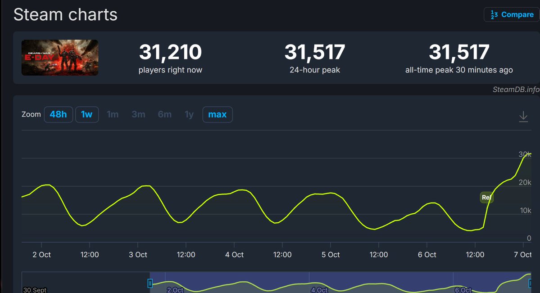Click the 20k y-axis label

525,182
